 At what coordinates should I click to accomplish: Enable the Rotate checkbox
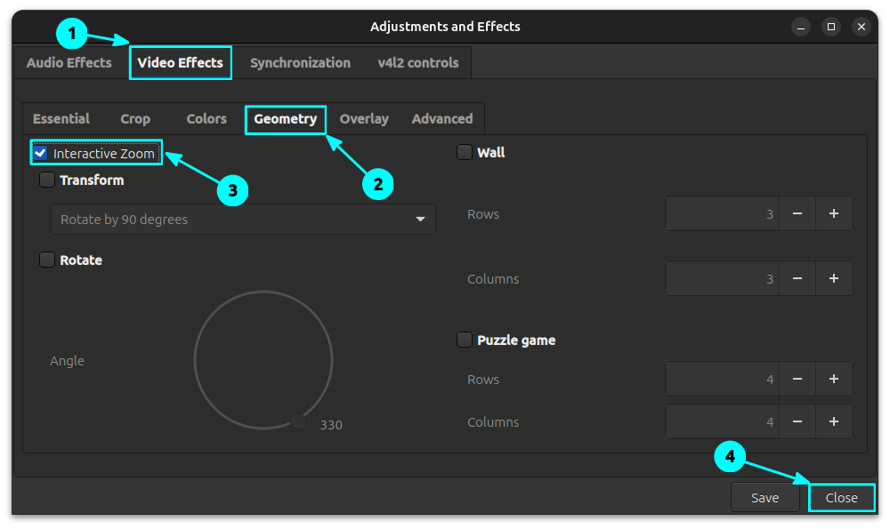47,260
